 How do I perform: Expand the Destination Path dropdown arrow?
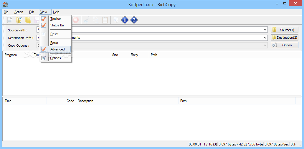(x=265, y=38)
